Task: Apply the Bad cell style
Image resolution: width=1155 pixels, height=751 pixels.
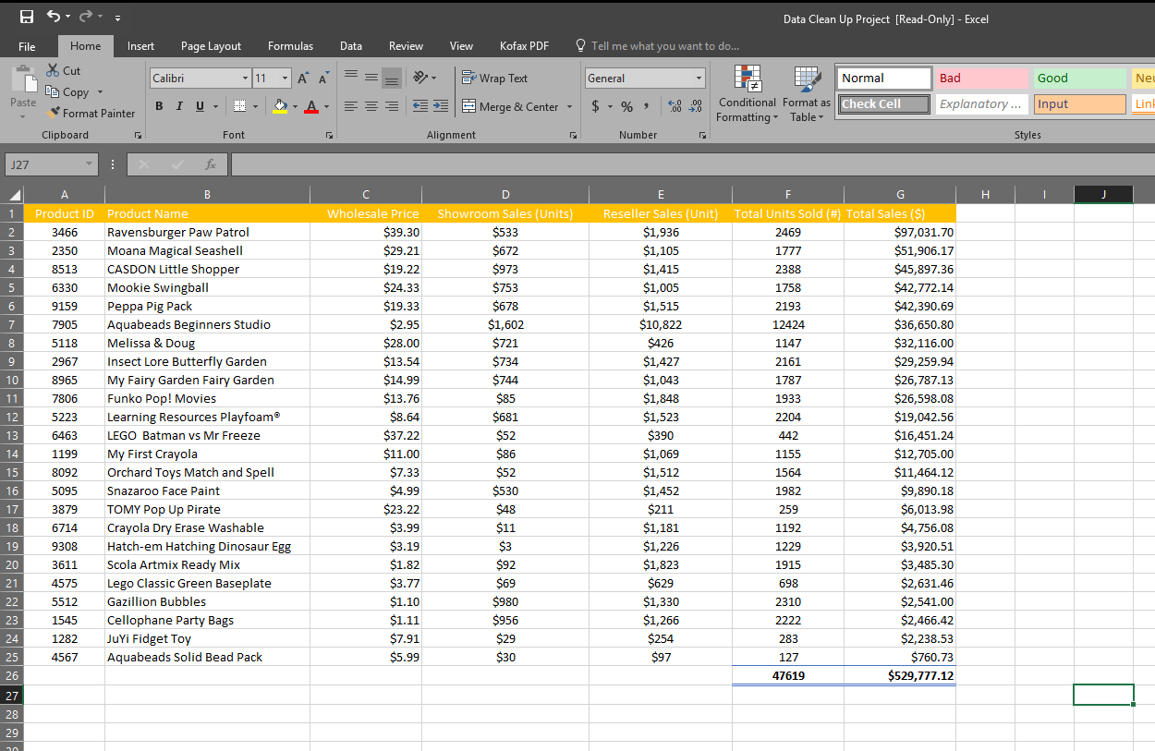Action: click(x=982, y=79)
